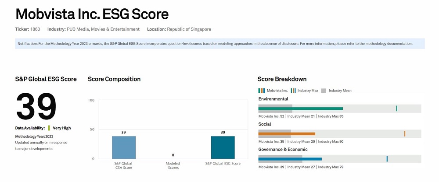The image size is (439, 182).
Task: Click the Environmental Mobvista Inc. 52 value
Action: (x=271, y=116)
